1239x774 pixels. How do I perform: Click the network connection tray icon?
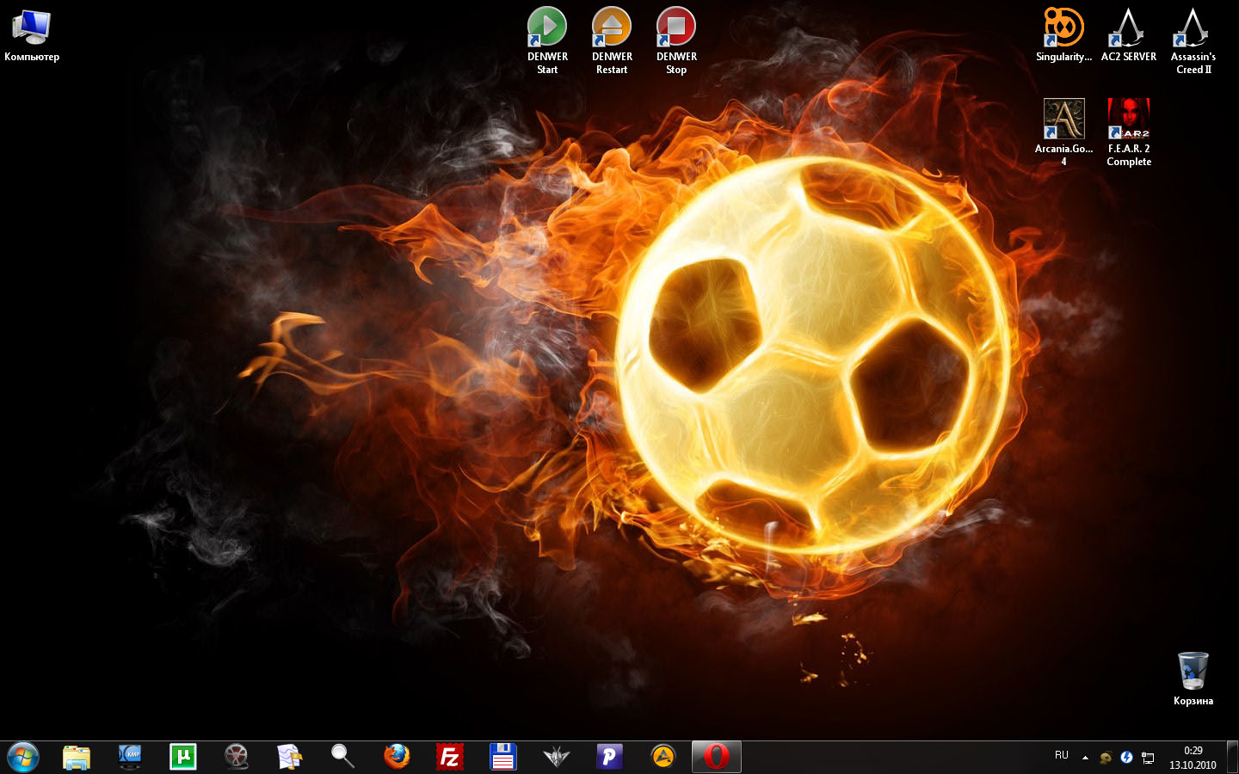coord(1148,758)
